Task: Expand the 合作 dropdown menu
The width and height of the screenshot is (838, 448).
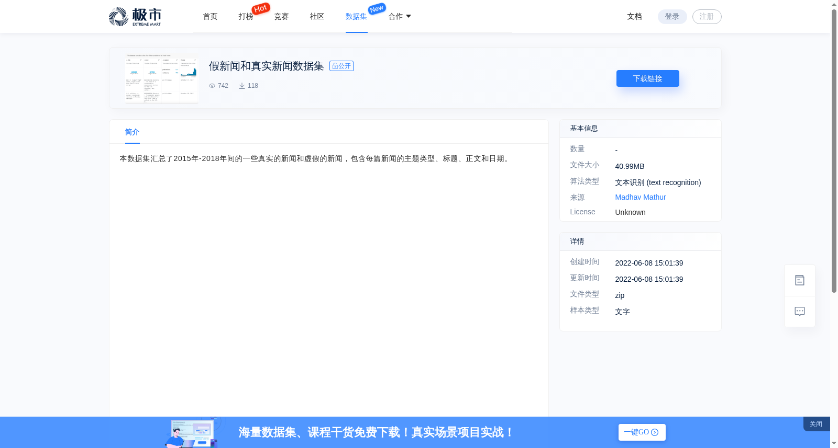Action: point(400,17)
